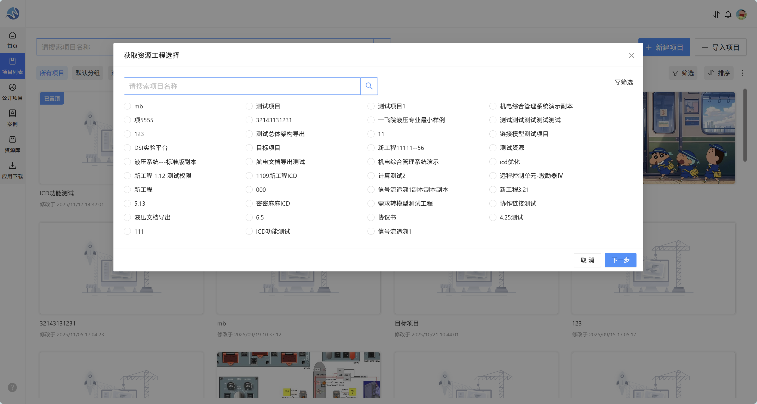Select the icd优化 radio option

493,162
